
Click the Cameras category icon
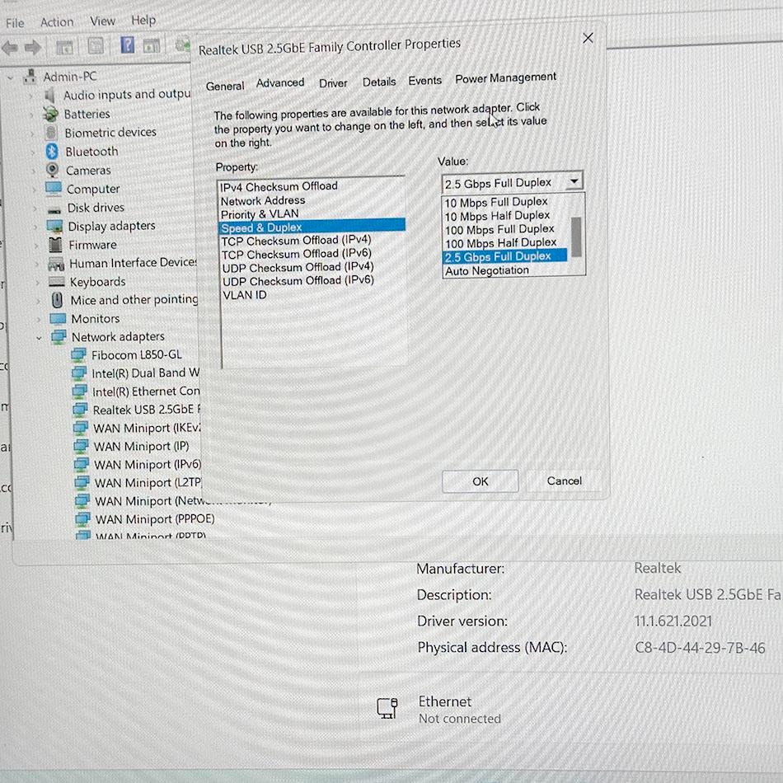(53, 170)
